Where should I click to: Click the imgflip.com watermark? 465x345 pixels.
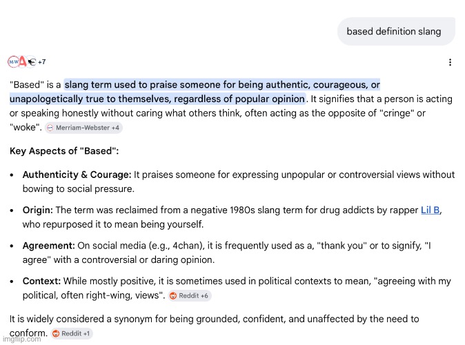tap(21, 339)
